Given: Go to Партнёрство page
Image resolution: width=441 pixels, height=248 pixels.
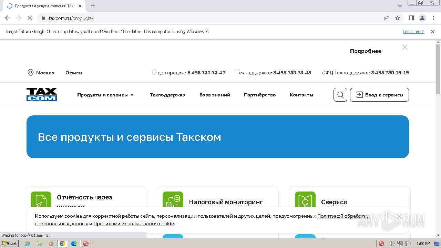Looking at the screenshot, I should (x=260, y=95).
